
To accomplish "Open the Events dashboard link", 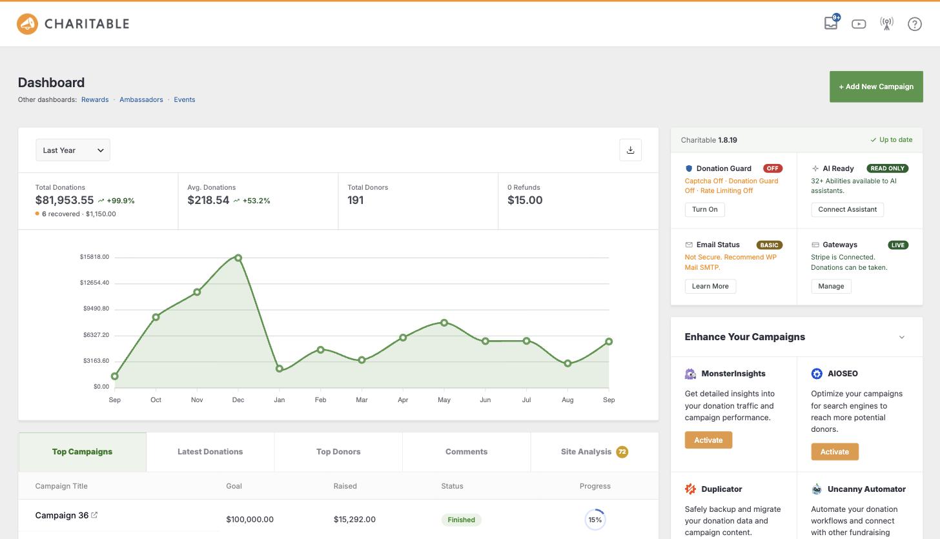I will point(185,99).
